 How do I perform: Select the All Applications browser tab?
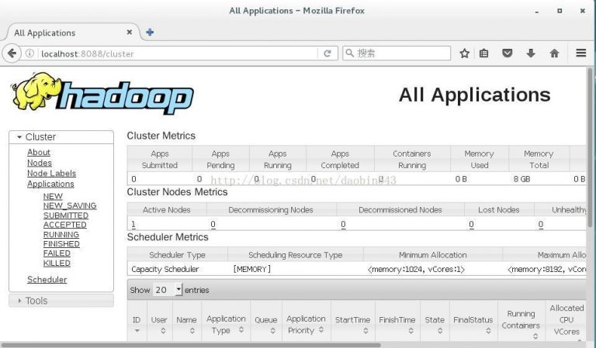coord(66,33)
